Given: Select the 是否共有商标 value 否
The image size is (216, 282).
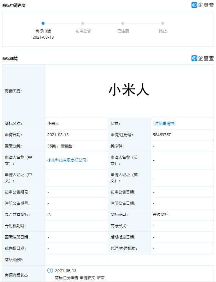Looking at the screenshot, I should [x=49, y=214].
